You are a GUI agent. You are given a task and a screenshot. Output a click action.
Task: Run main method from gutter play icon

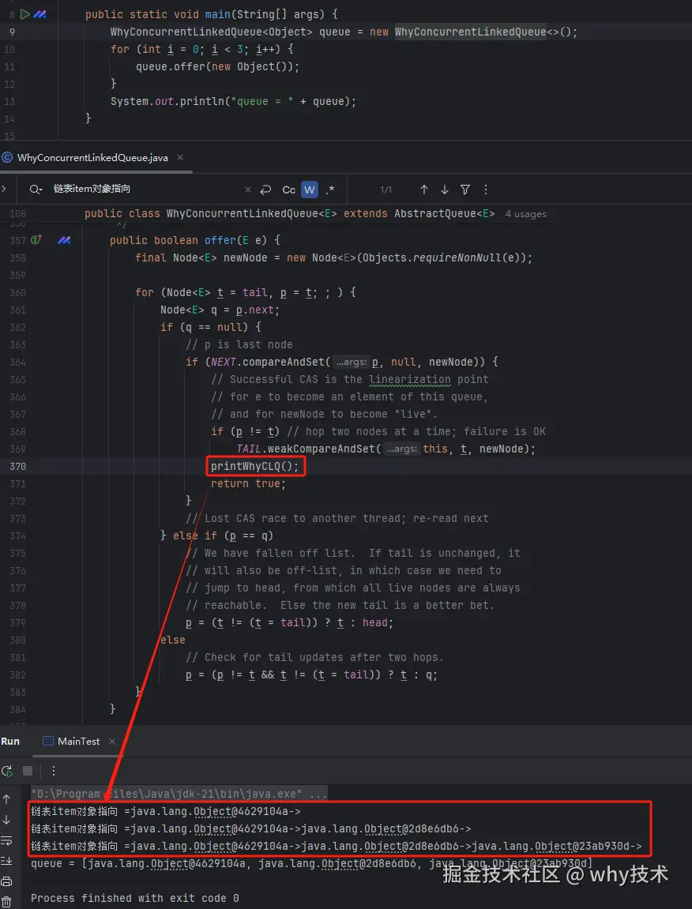click(25, 14)
